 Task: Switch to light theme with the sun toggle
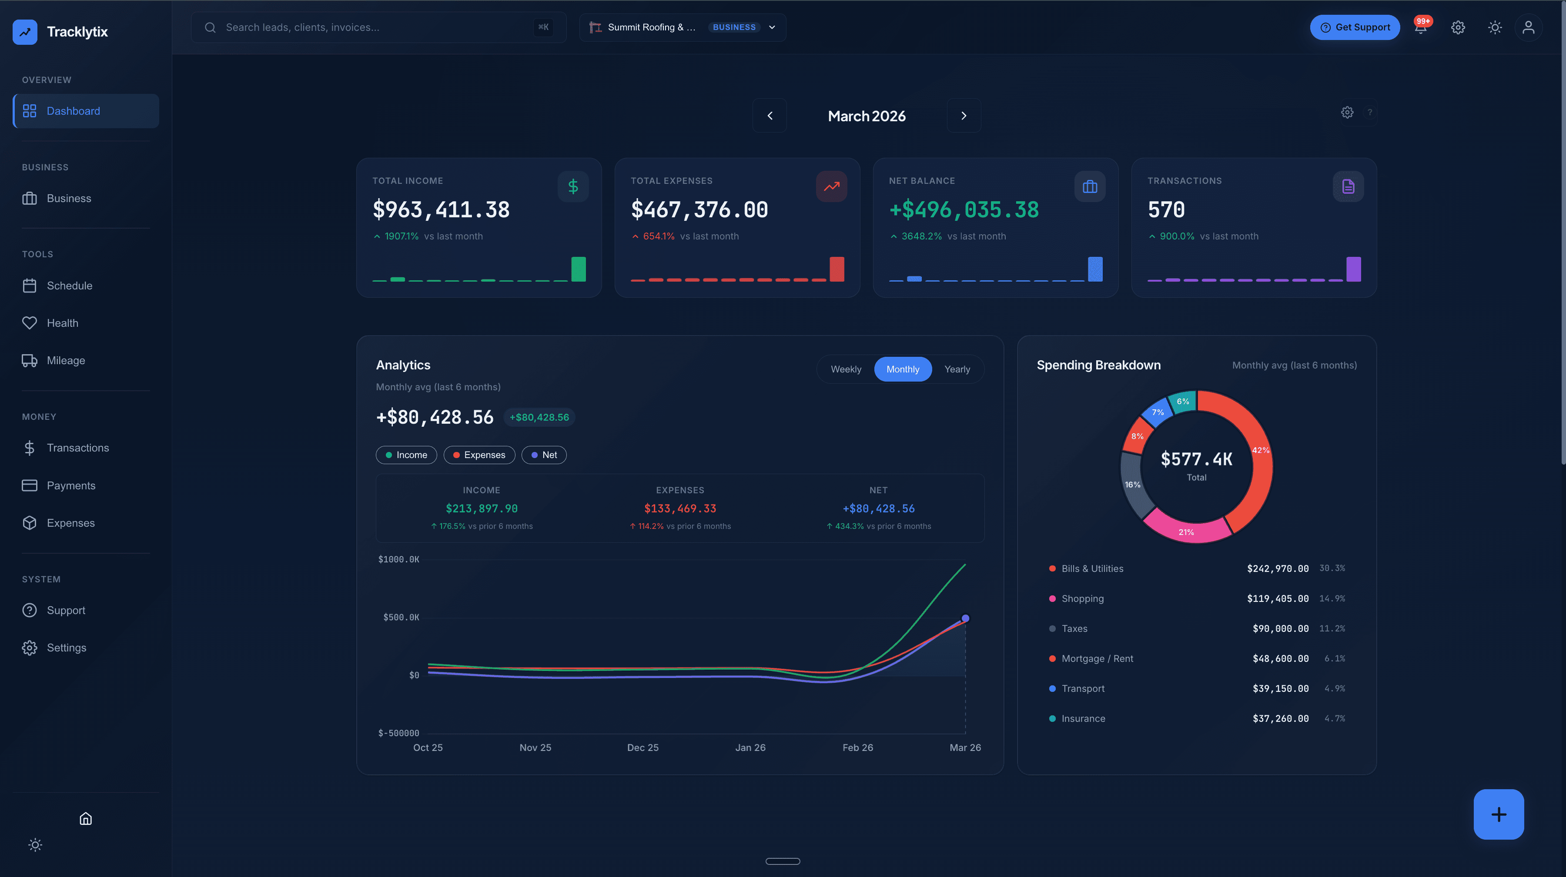(1495, 27)
